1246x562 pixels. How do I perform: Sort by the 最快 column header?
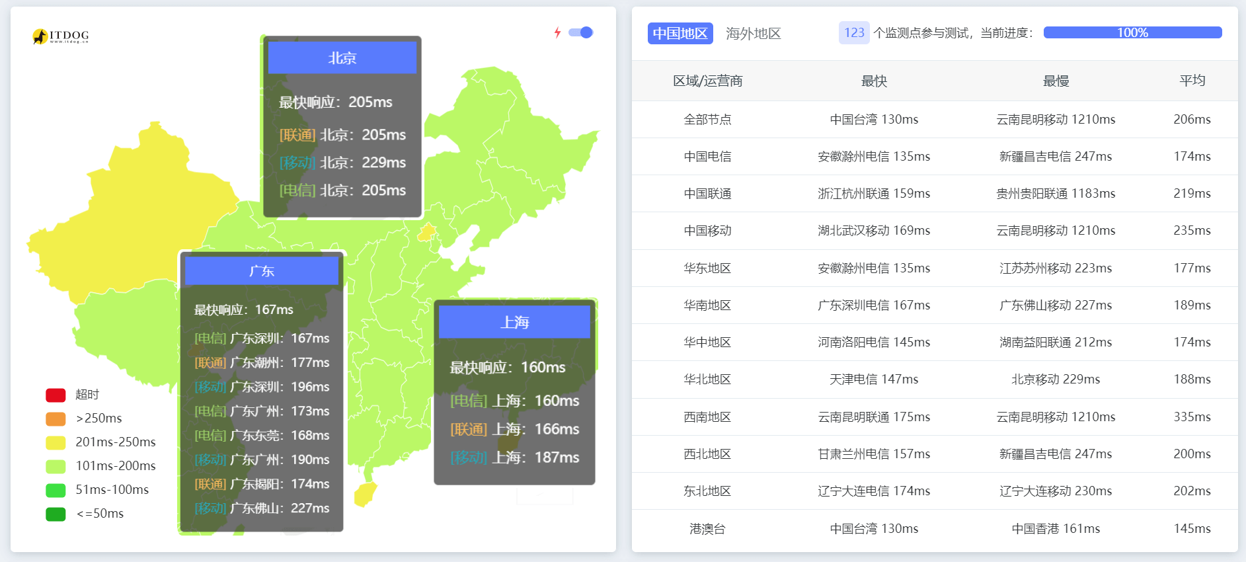pos(873,81)
